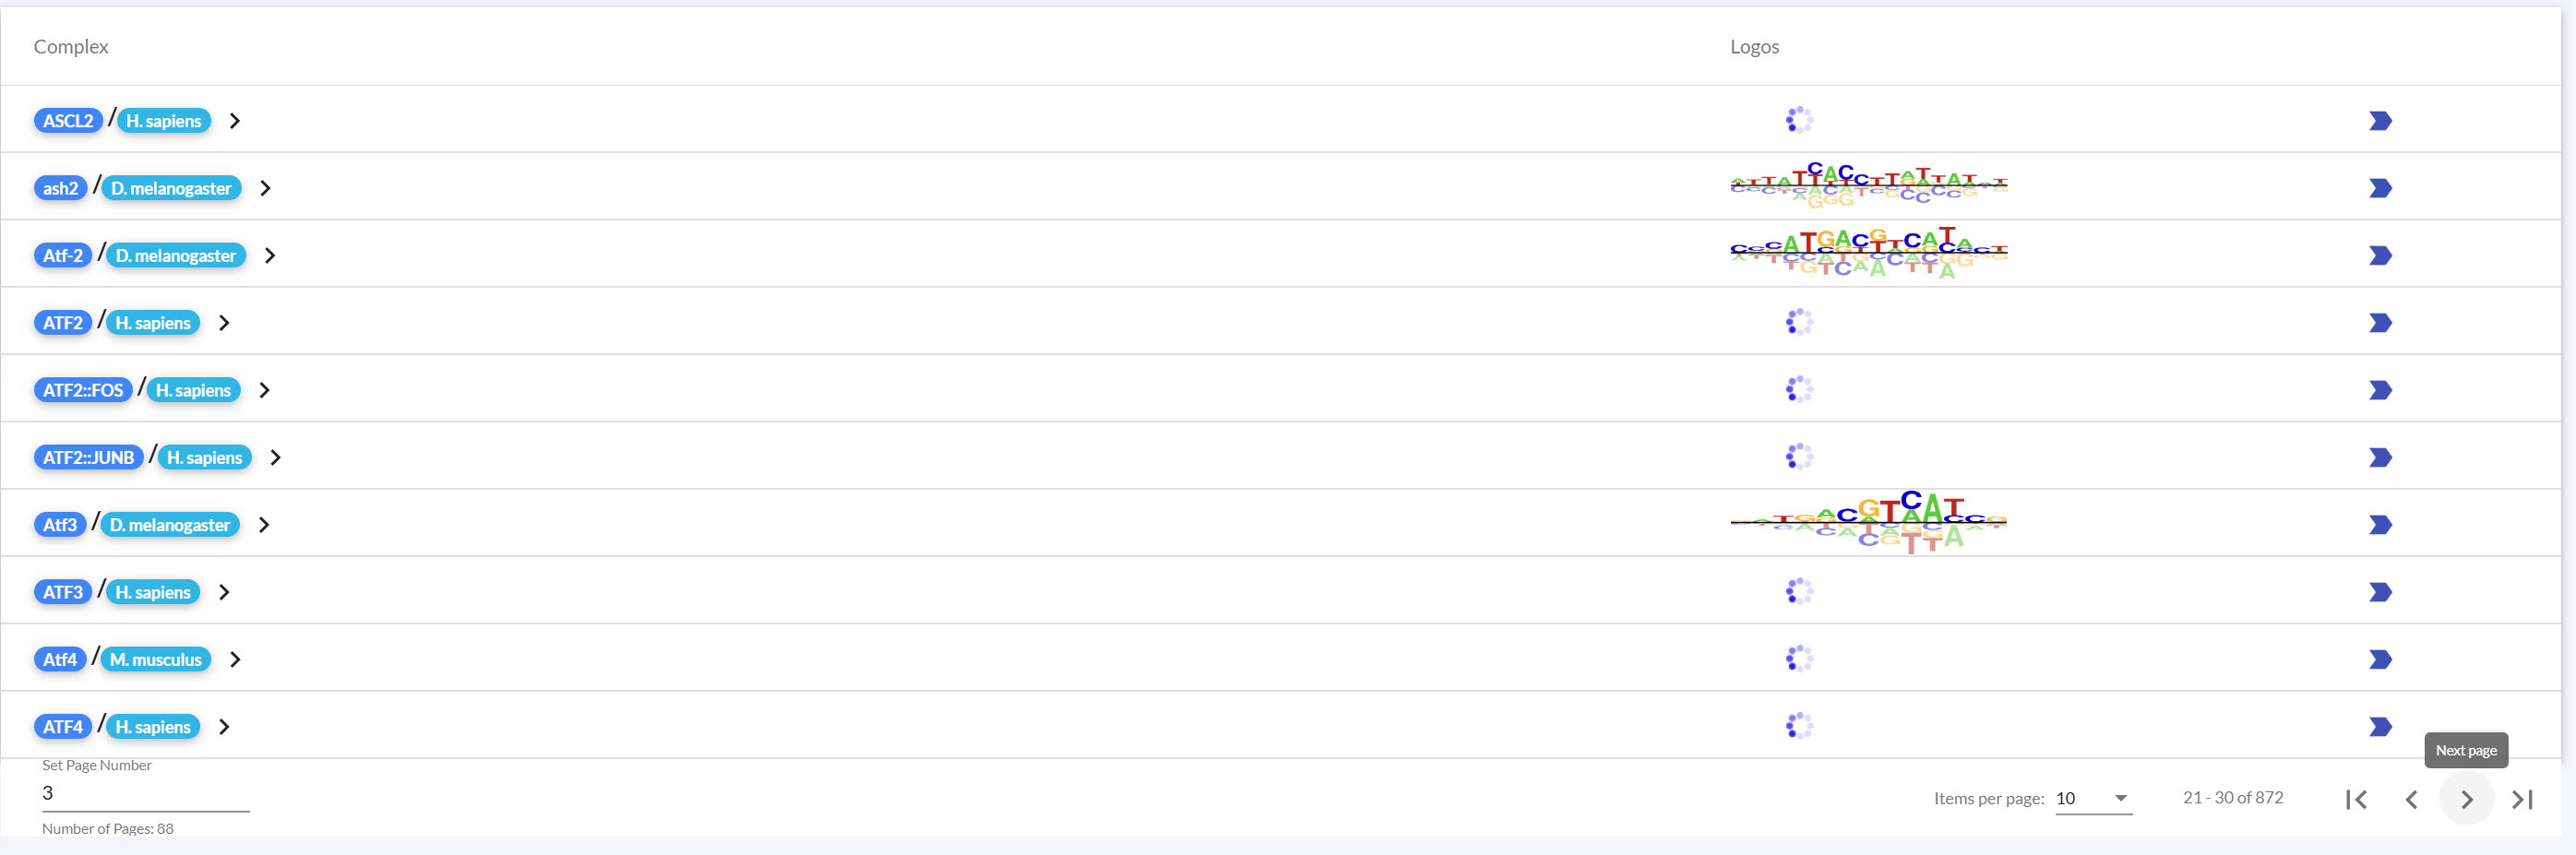Click the Atf3 D. melanogaster sequence logo
This screenshot has height=855, width=2576.
coord(1868,522)
